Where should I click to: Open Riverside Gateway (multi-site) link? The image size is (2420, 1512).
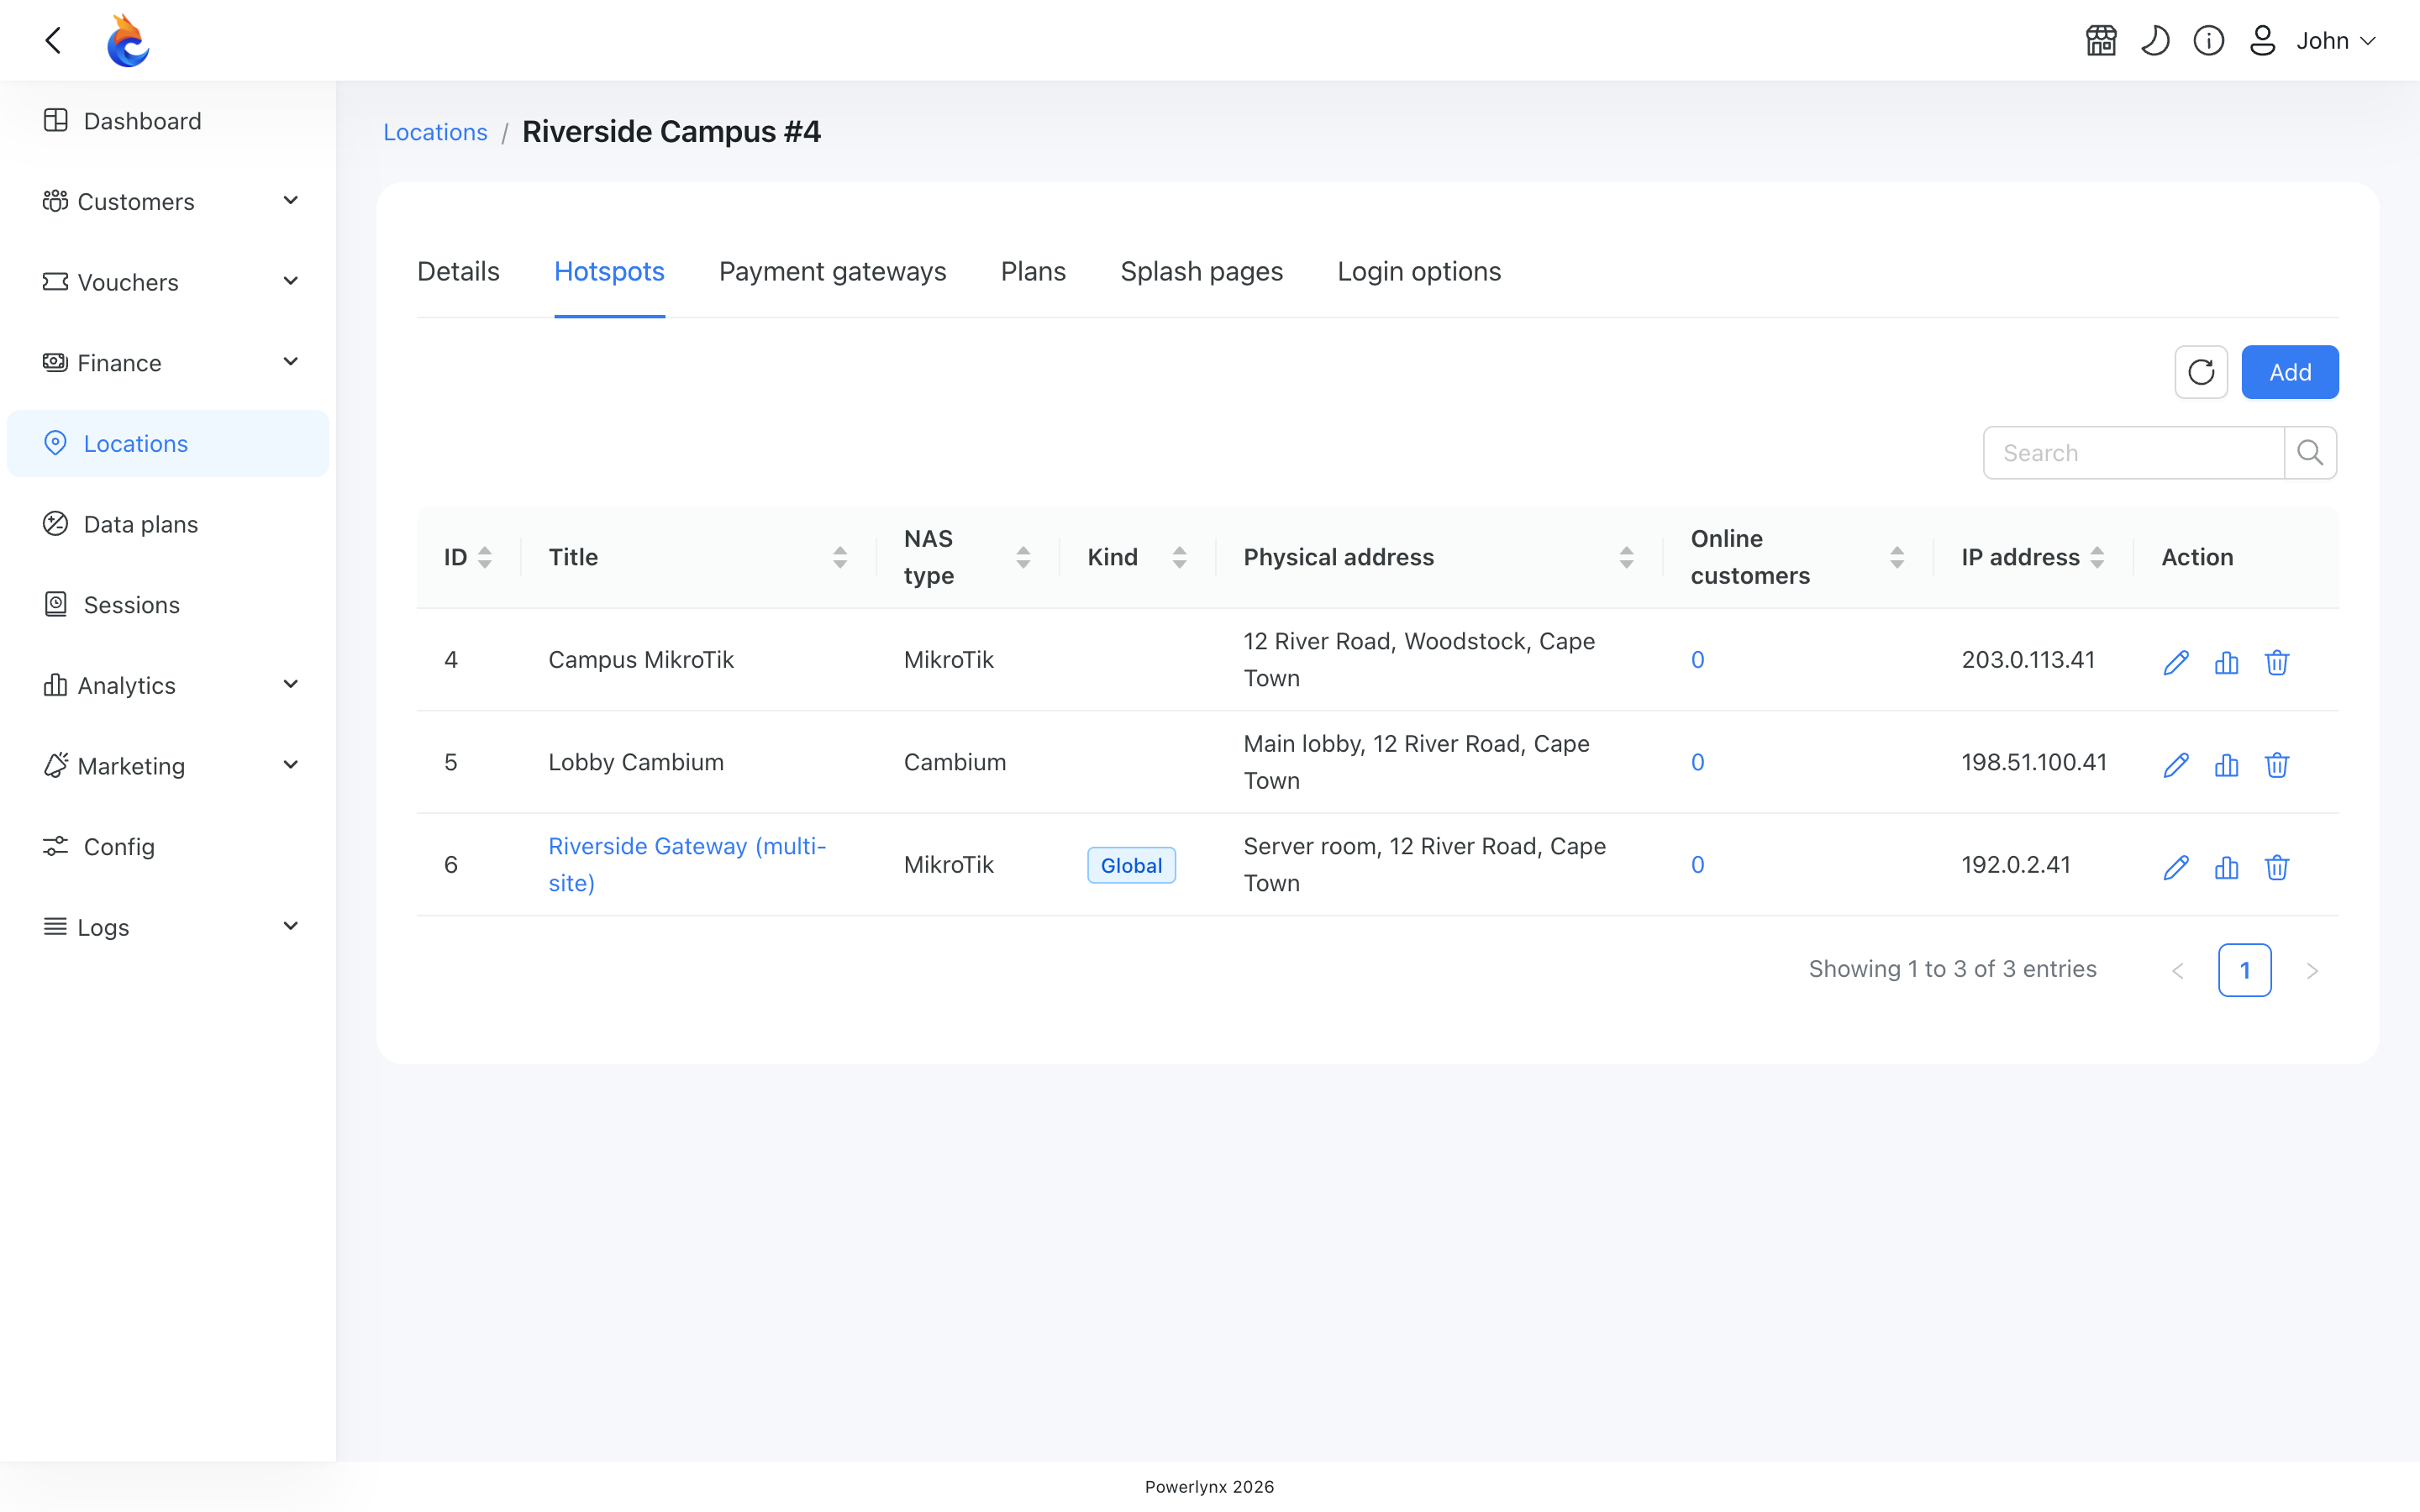[x=687, y=864]
